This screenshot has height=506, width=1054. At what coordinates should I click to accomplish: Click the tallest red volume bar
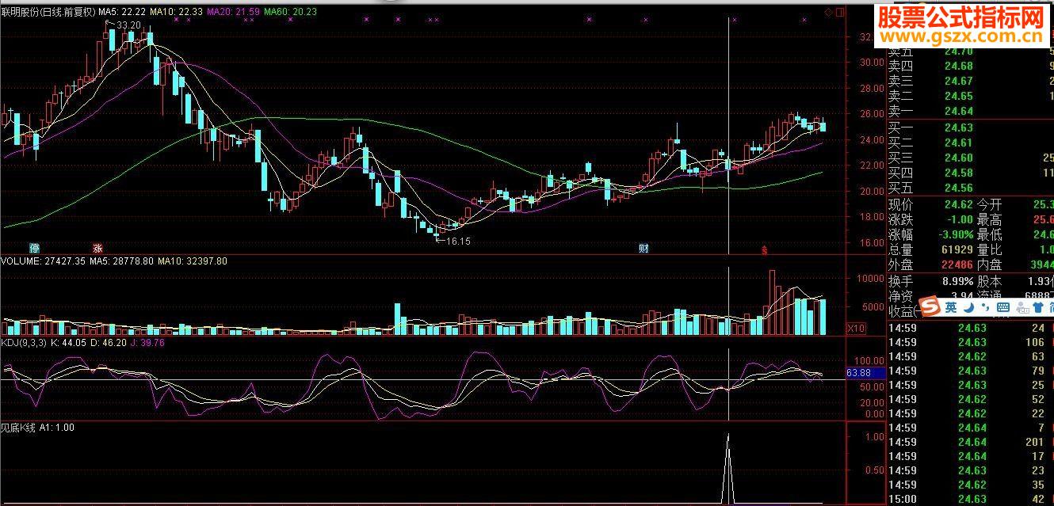click(x=771, y=302)
